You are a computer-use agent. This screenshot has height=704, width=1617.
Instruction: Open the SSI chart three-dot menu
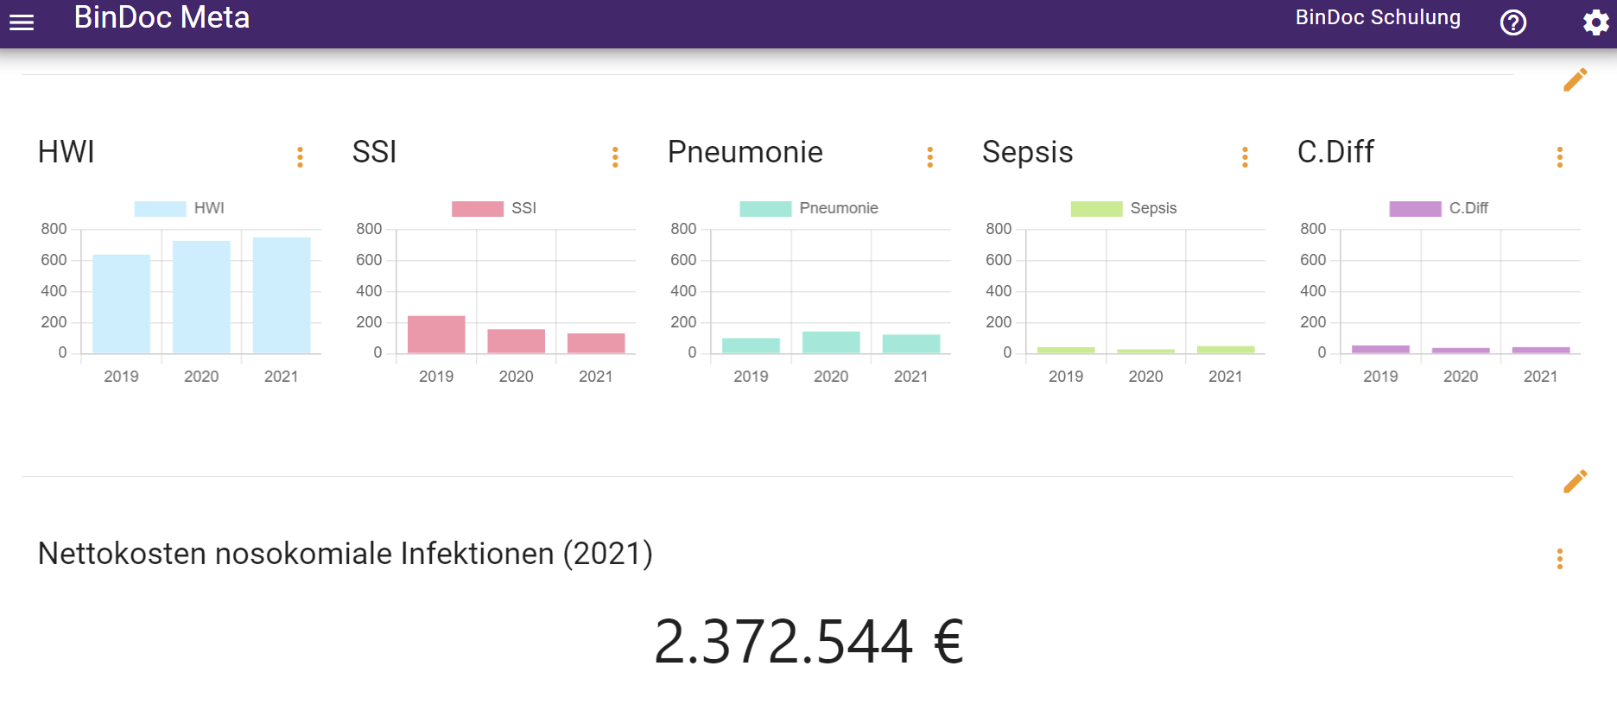615,157
